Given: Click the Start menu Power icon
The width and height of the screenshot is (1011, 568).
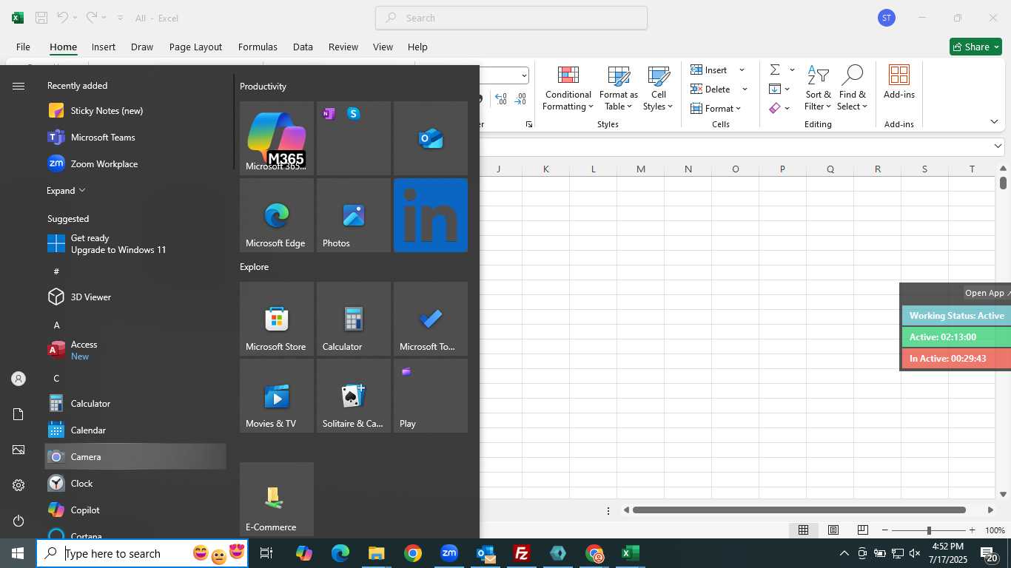Looking at the screenshot, I should [x=19, y=521].
